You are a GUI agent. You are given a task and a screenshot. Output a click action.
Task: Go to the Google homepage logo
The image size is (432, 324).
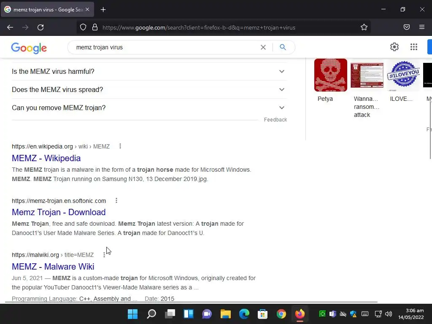point(29,48)
